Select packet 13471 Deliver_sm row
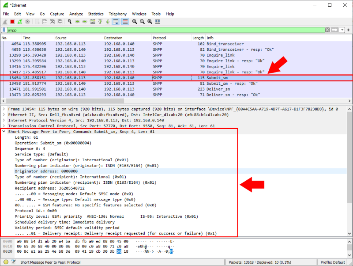This screenshot has width=353, height=266. (176, 89)
